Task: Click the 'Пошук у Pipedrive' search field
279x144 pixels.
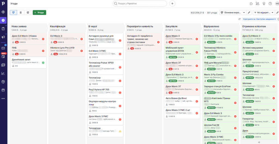Action: 140,4
